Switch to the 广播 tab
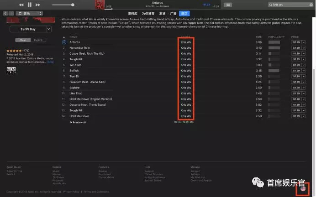Image resolution: width=316 pixels, height=197 pixels. (173, 14)
